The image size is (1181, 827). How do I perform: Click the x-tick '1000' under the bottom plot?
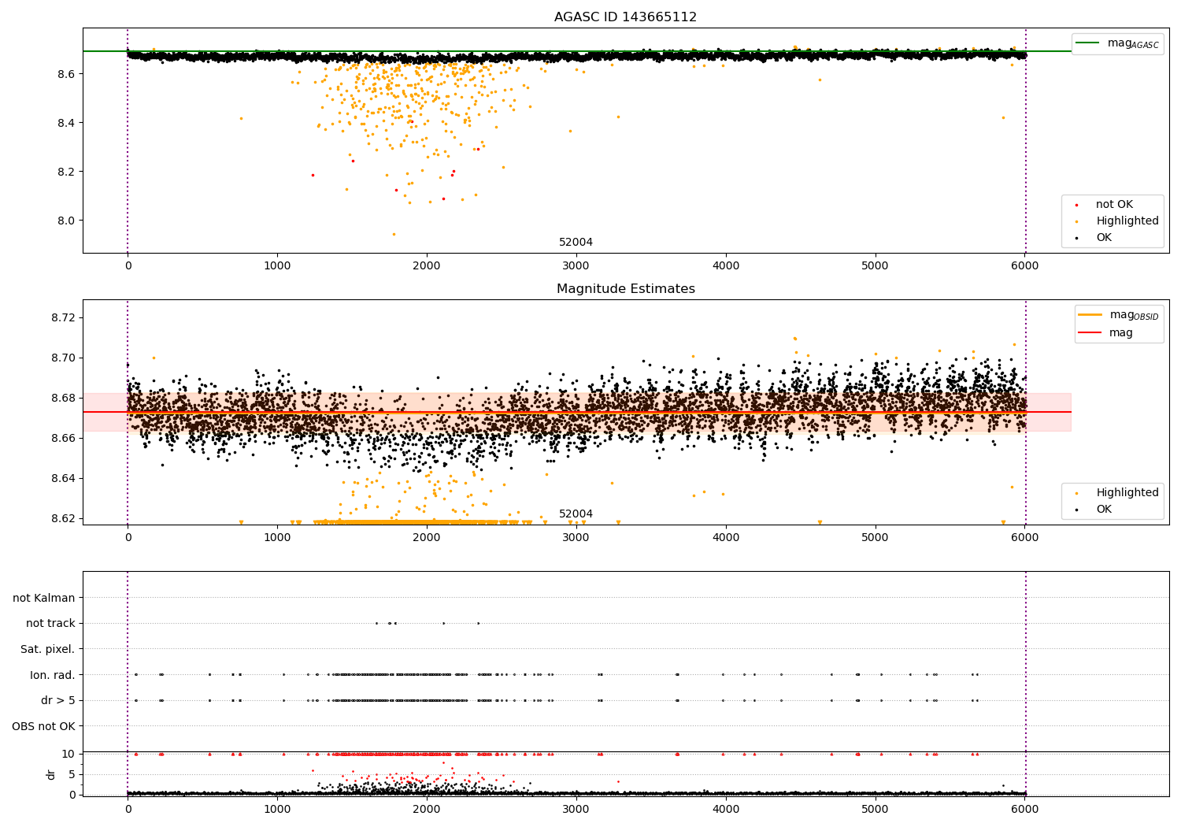coord(277,810)
